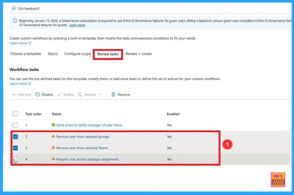This screenshot has height=195, width=294.
Task: Click the Disable circle-slash icon
Action: click(37, 94)
